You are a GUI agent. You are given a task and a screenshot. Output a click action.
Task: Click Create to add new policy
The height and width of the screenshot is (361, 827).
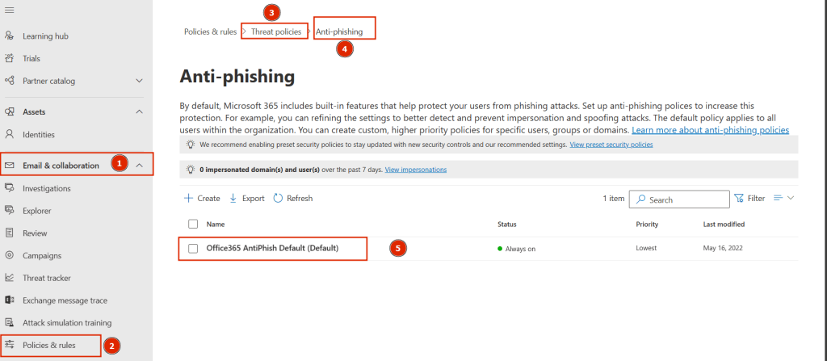click(202, 198)
